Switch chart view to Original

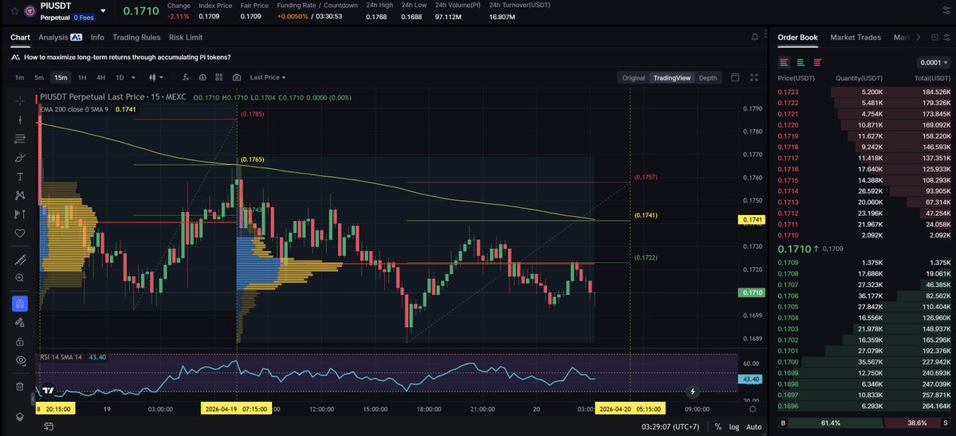pyautogui.click(x=633, y=77)
